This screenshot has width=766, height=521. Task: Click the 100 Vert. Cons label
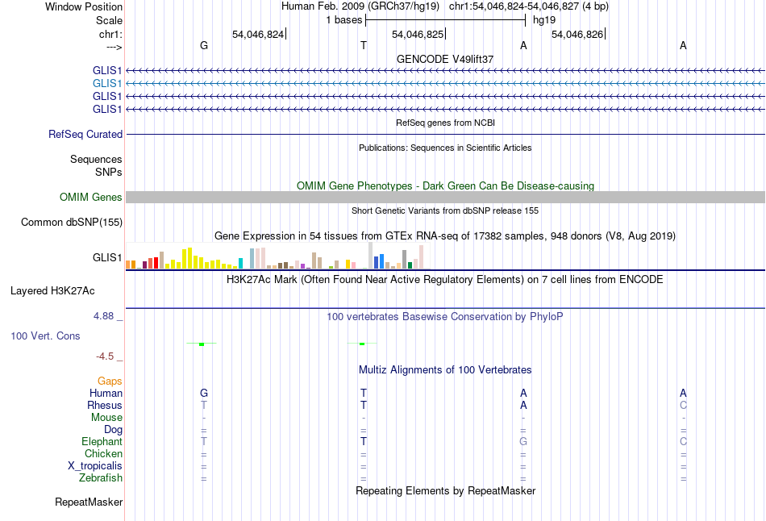coord(45,336)
